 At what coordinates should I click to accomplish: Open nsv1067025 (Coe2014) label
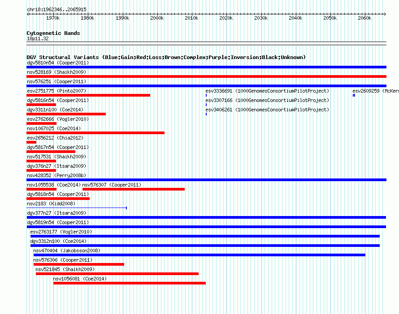(54, 128)
